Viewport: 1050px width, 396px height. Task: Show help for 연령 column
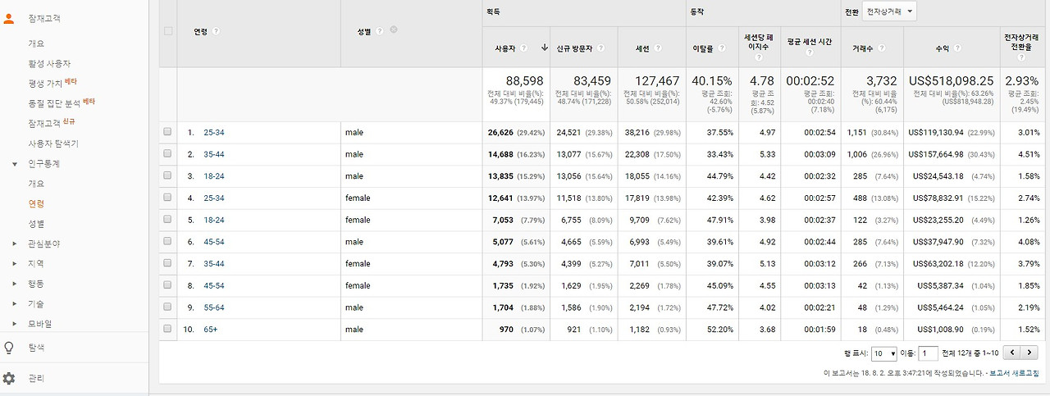tap(216, 31)
